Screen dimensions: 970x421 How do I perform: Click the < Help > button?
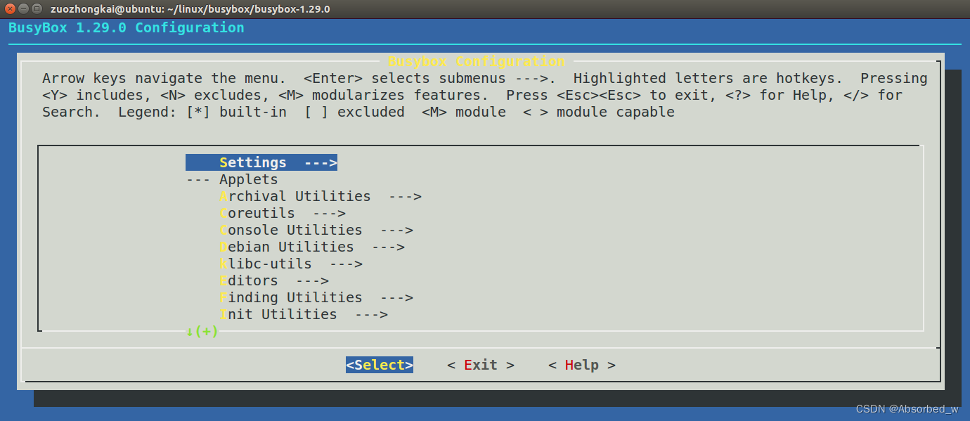[x=582, y=365]
